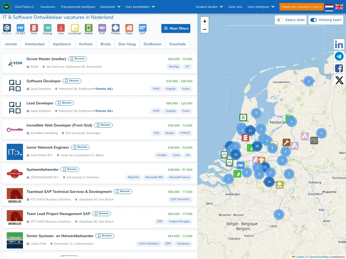This screenshot has height=259, width=346.
Task: Filter by Breda location
Action: (x=105, y=44)
